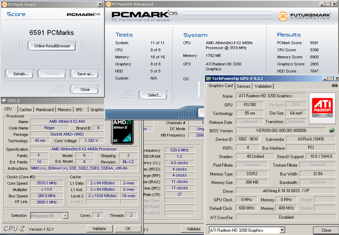Click the Save as... button
The image size is (339, 235).
pyautogui.click(x=85, y=74)
